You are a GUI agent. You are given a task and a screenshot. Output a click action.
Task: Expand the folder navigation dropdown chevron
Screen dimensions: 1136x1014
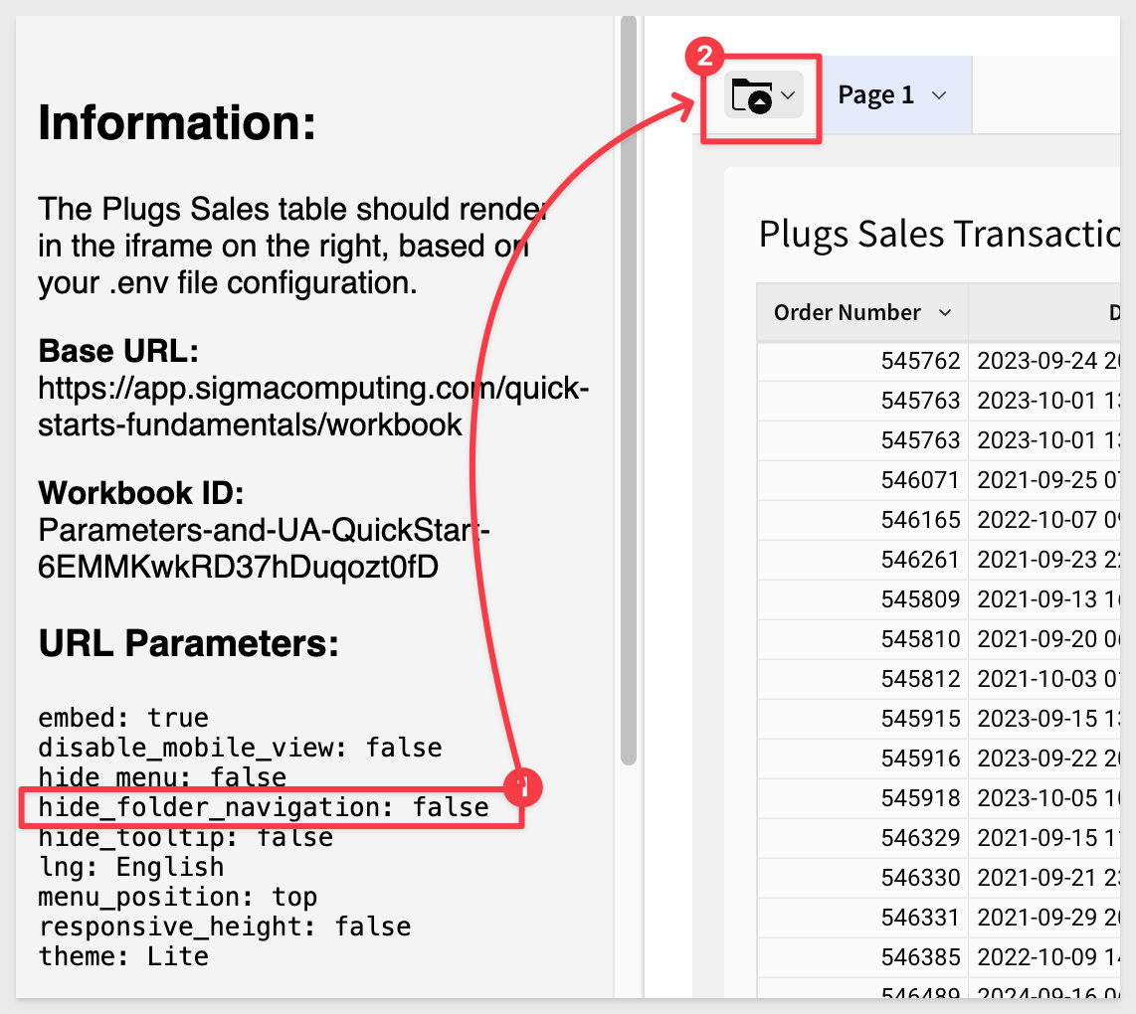[788, 95]
